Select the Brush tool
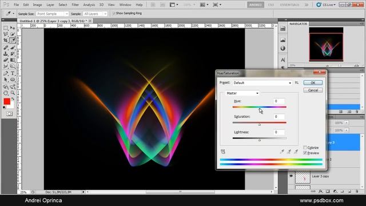The height and width of the screenshot is (206, 366). 13,47
